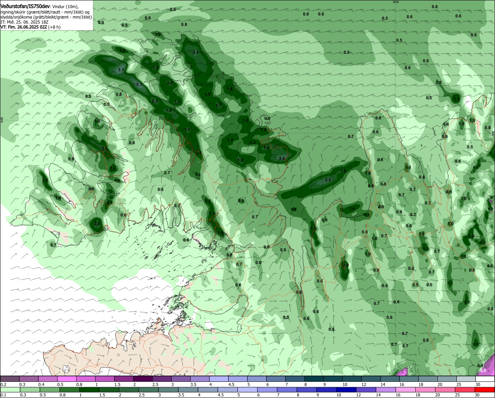495x398 pixels.
Task: Pick the snow legend swatch starting at 8
Action: tap(314, 379)
